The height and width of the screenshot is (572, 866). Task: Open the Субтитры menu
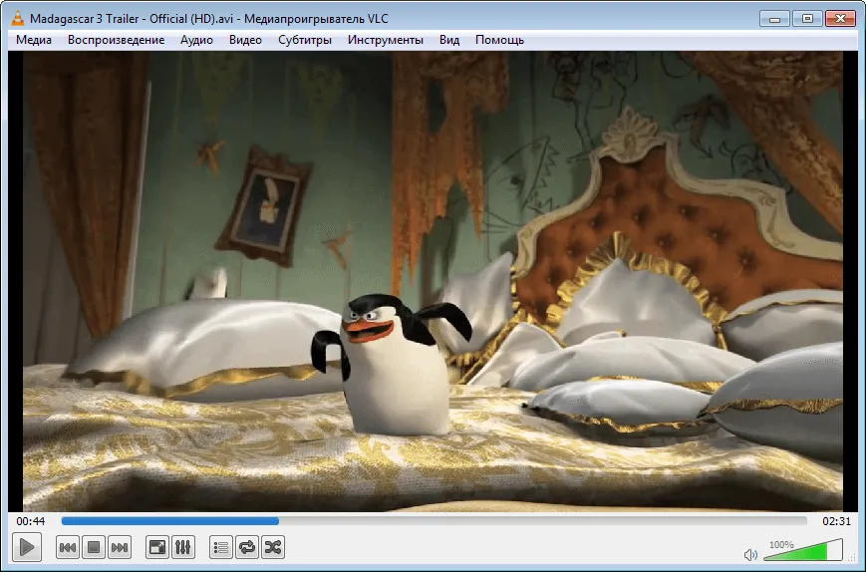click(305, 40)
